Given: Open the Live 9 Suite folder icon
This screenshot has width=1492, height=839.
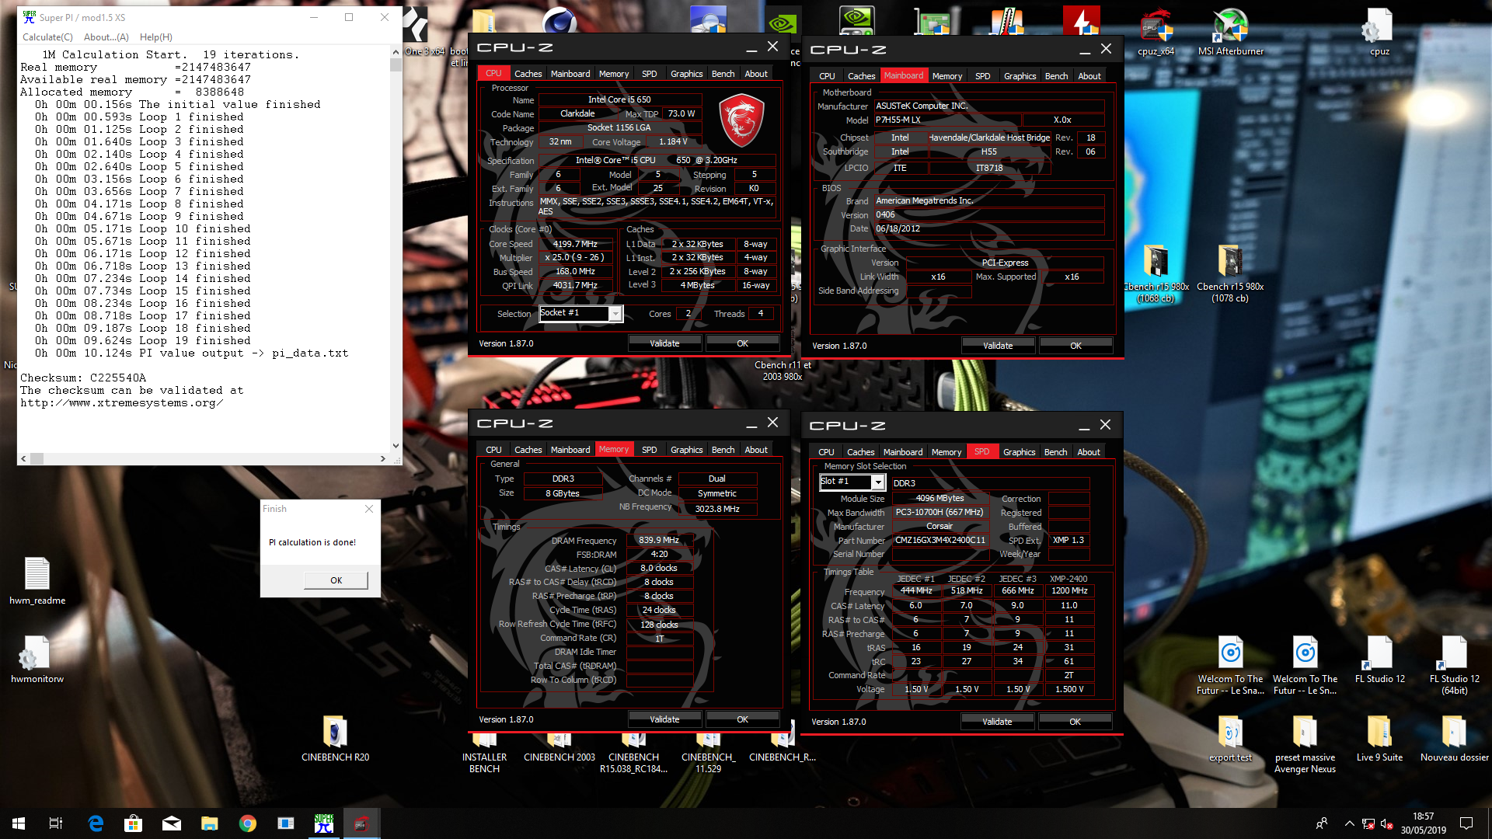Looking at the screenshot, I should [x=1379, y=738].
